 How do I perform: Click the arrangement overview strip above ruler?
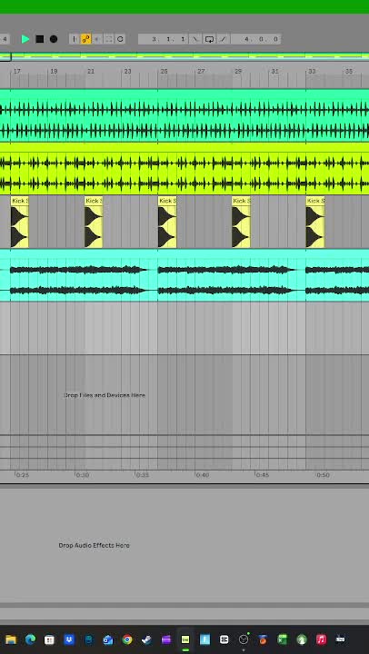pos(184,56)
